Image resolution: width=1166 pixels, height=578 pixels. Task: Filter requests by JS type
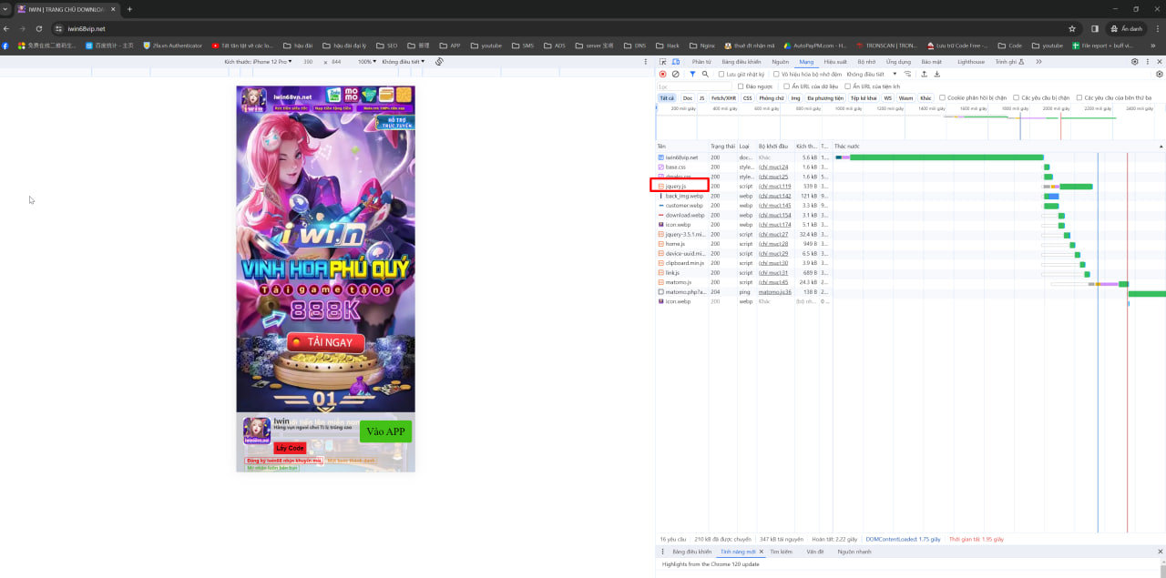(701, 98)
